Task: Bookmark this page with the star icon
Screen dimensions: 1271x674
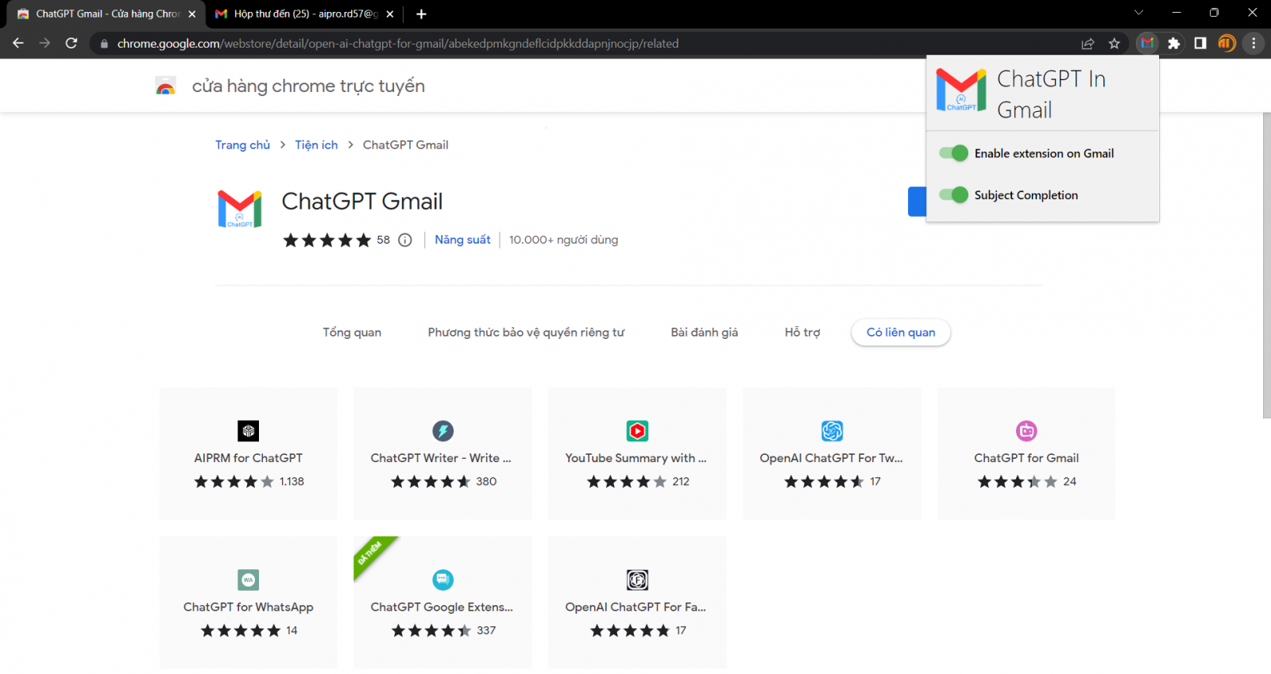Action: 1115,44
